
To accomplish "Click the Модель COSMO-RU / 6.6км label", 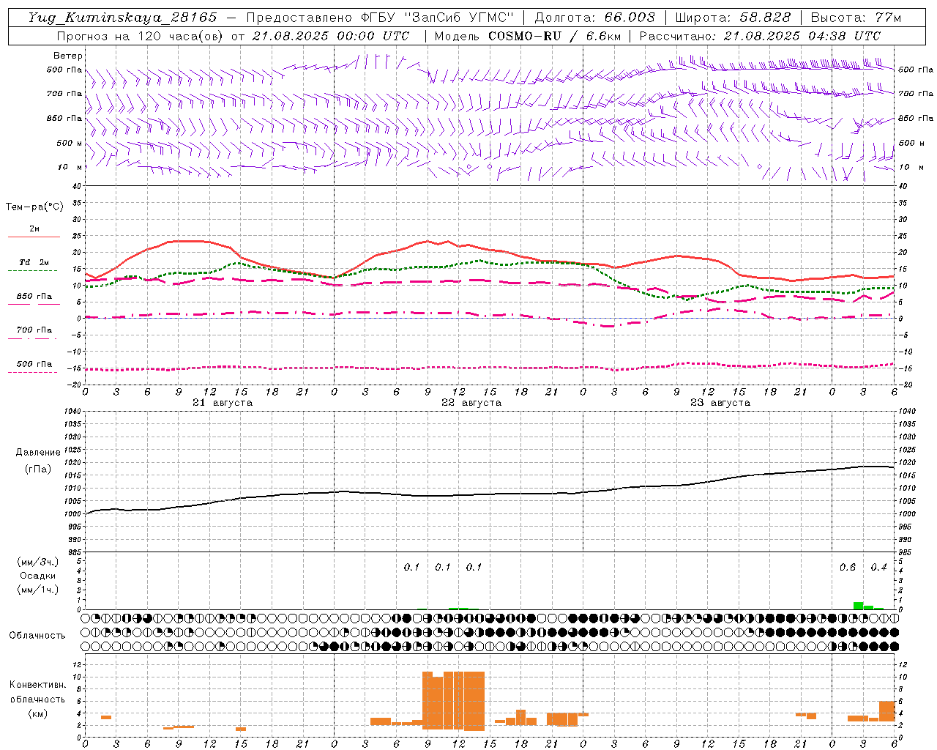I will pyautogui.click(x=527, y=36).
